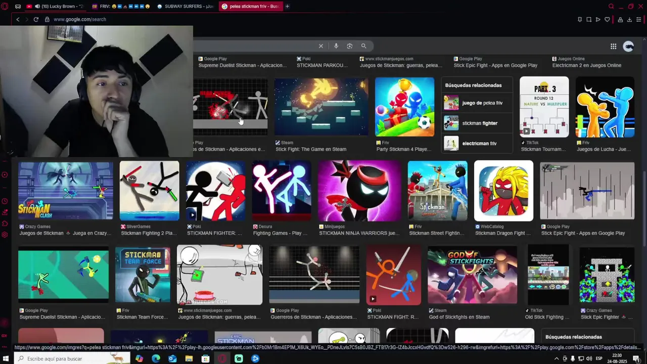
Task: Open the notification center icon
Action: coord(636,358)
